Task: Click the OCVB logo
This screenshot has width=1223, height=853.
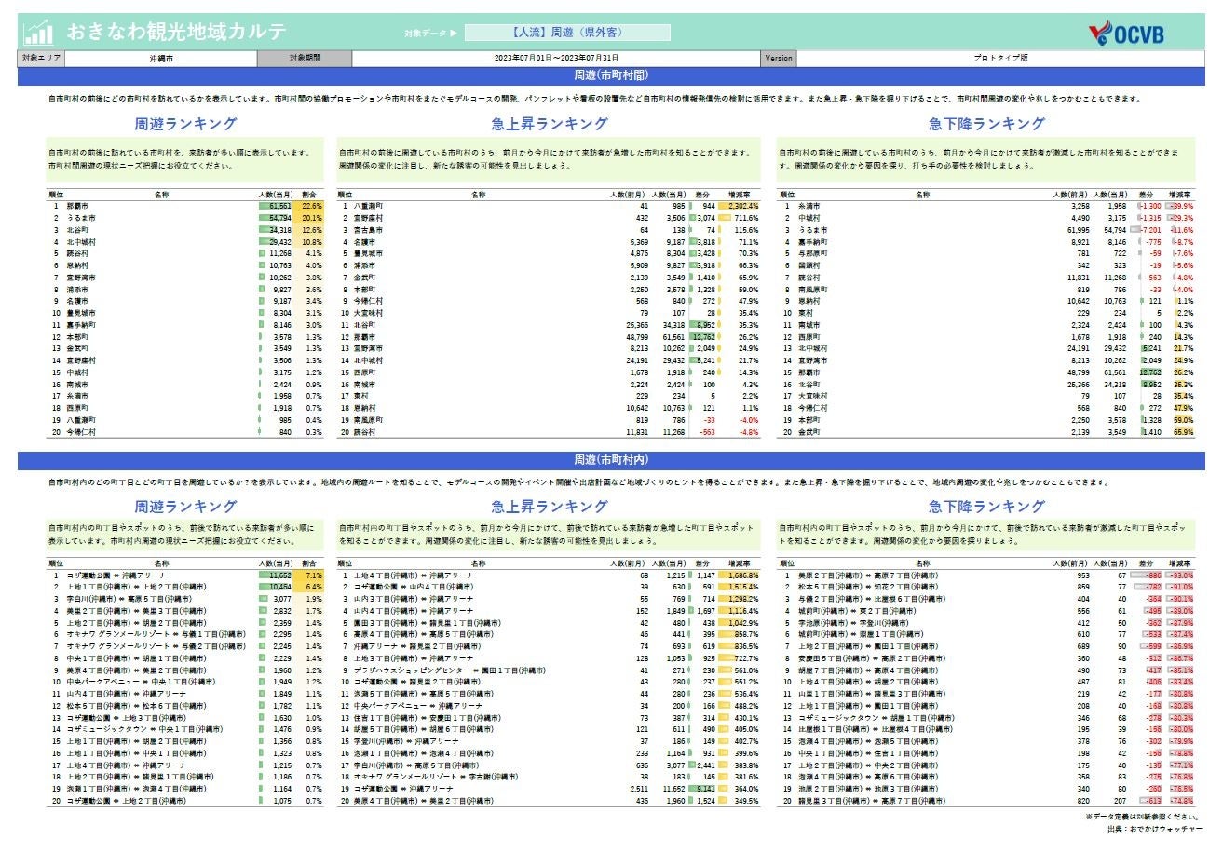Action: coord(1126,34)
